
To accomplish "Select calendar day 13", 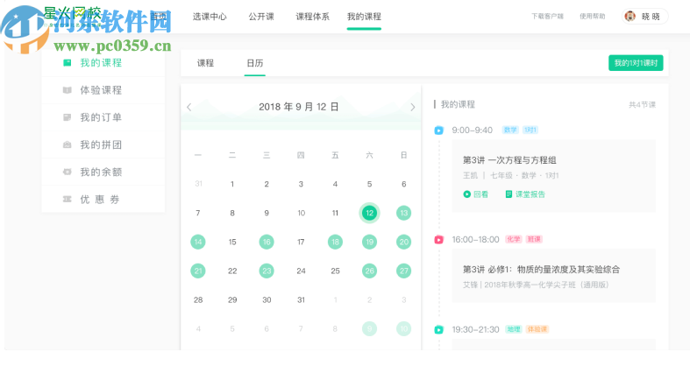I will (x=403, y=213).
